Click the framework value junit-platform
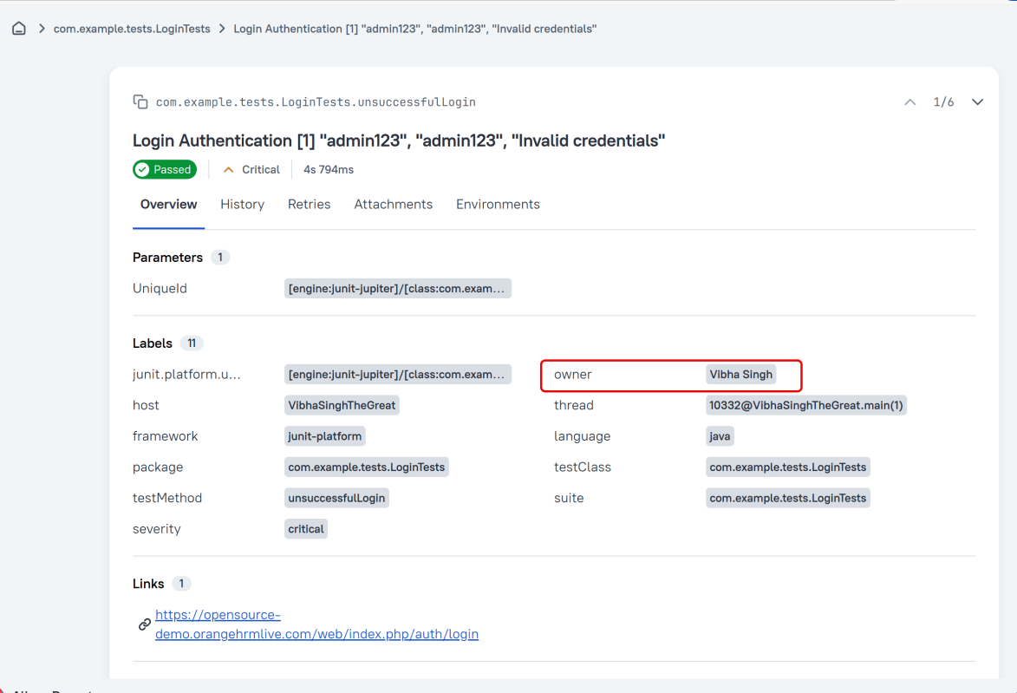1017x693 pixels. click(324, 436)
